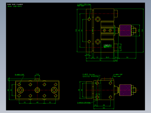This screenshot has width=151, height=113.
Task: Click the "SLIDE SLIDE CYLINDER" title text
Action: click(15, 4)
